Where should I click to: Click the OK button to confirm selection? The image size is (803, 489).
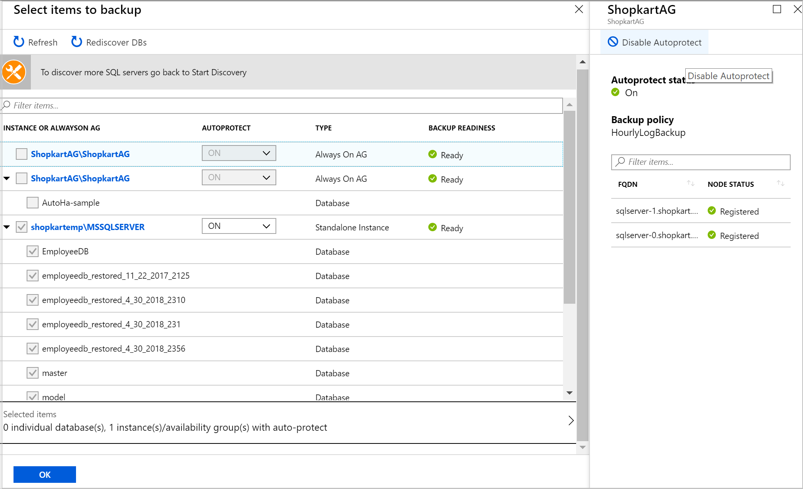click(x=45, y=474)
